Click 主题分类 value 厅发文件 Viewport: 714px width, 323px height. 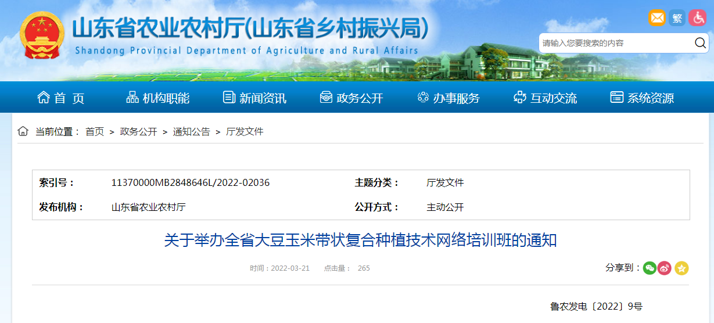[445, 182]
